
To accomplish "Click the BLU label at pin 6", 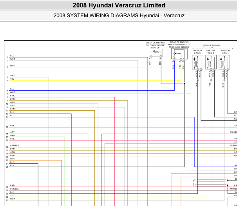I will [x=12, y=89].
